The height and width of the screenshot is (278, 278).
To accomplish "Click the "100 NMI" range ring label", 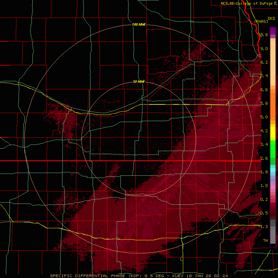I will [139, 24].
